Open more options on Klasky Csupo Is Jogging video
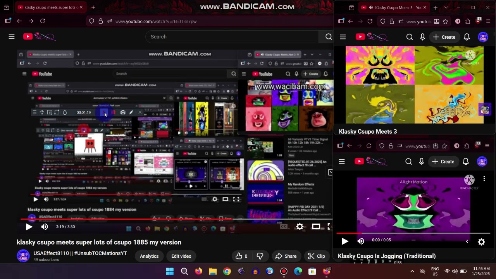The height and width of the screenshot is (279, 496). [484, 179]
